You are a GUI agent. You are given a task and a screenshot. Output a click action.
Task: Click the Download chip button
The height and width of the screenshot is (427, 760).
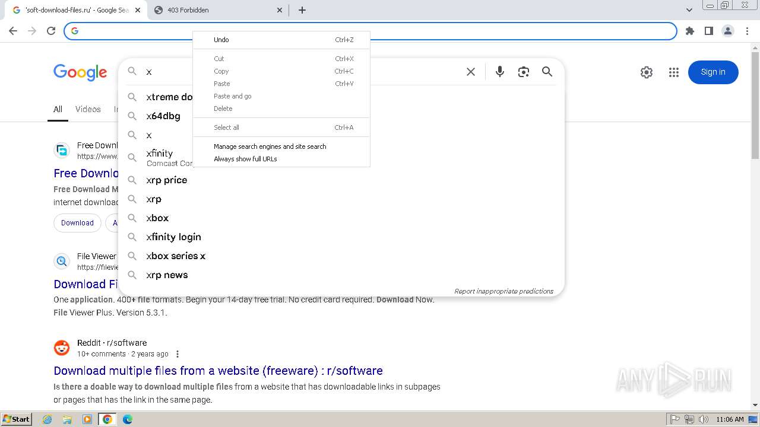click(77, 223)
